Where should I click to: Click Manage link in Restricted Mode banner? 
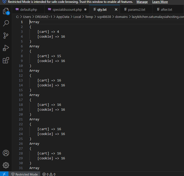[x=142, y=2]
